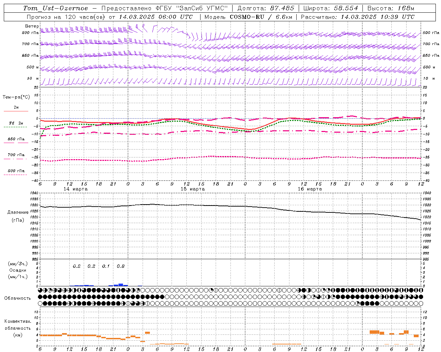Click the left 500 м wind level label

pos(33,67)
